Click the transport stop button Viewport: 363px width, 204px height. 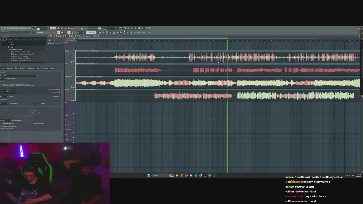45,28
